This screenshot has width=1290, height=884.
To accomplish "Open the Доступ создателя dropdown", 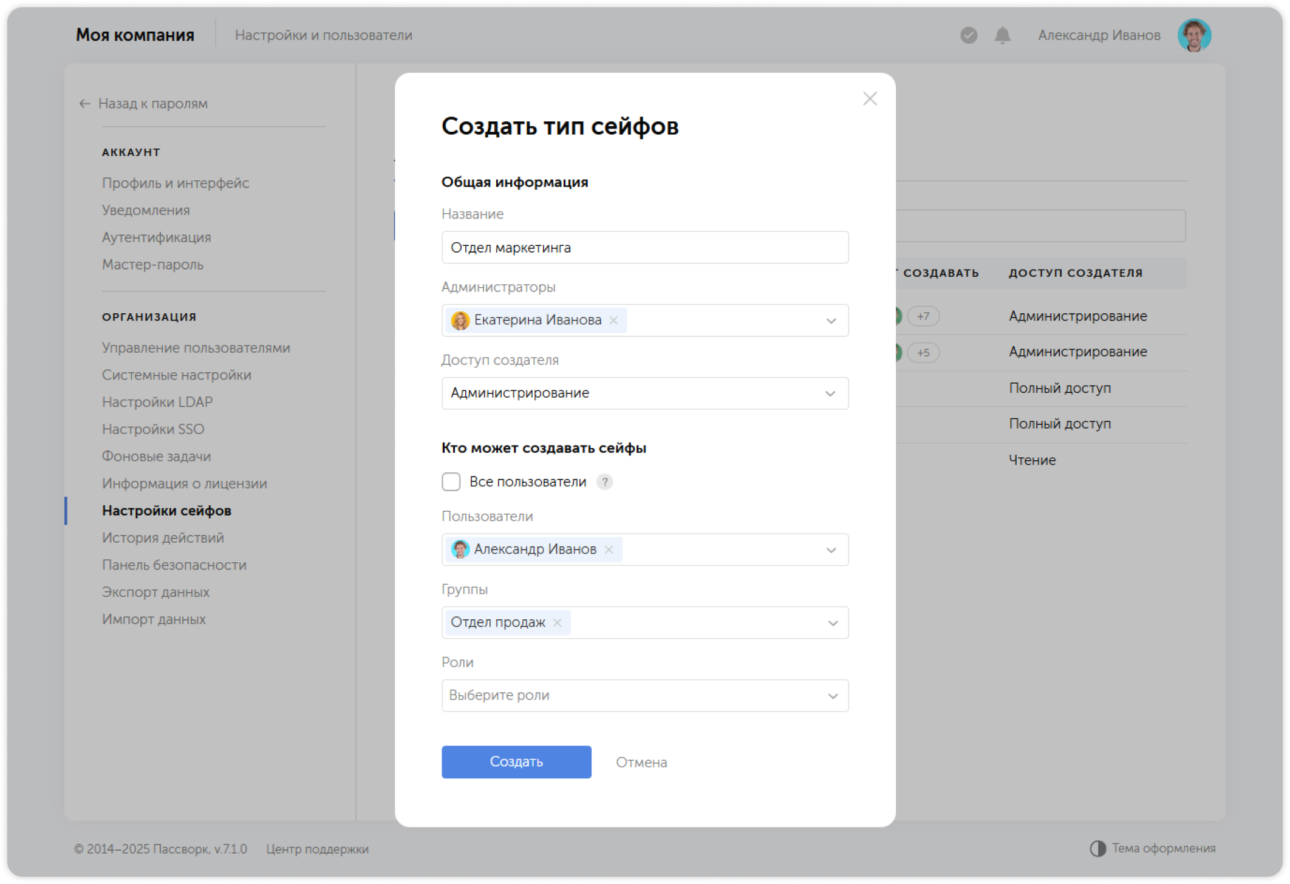I will 830,393.
